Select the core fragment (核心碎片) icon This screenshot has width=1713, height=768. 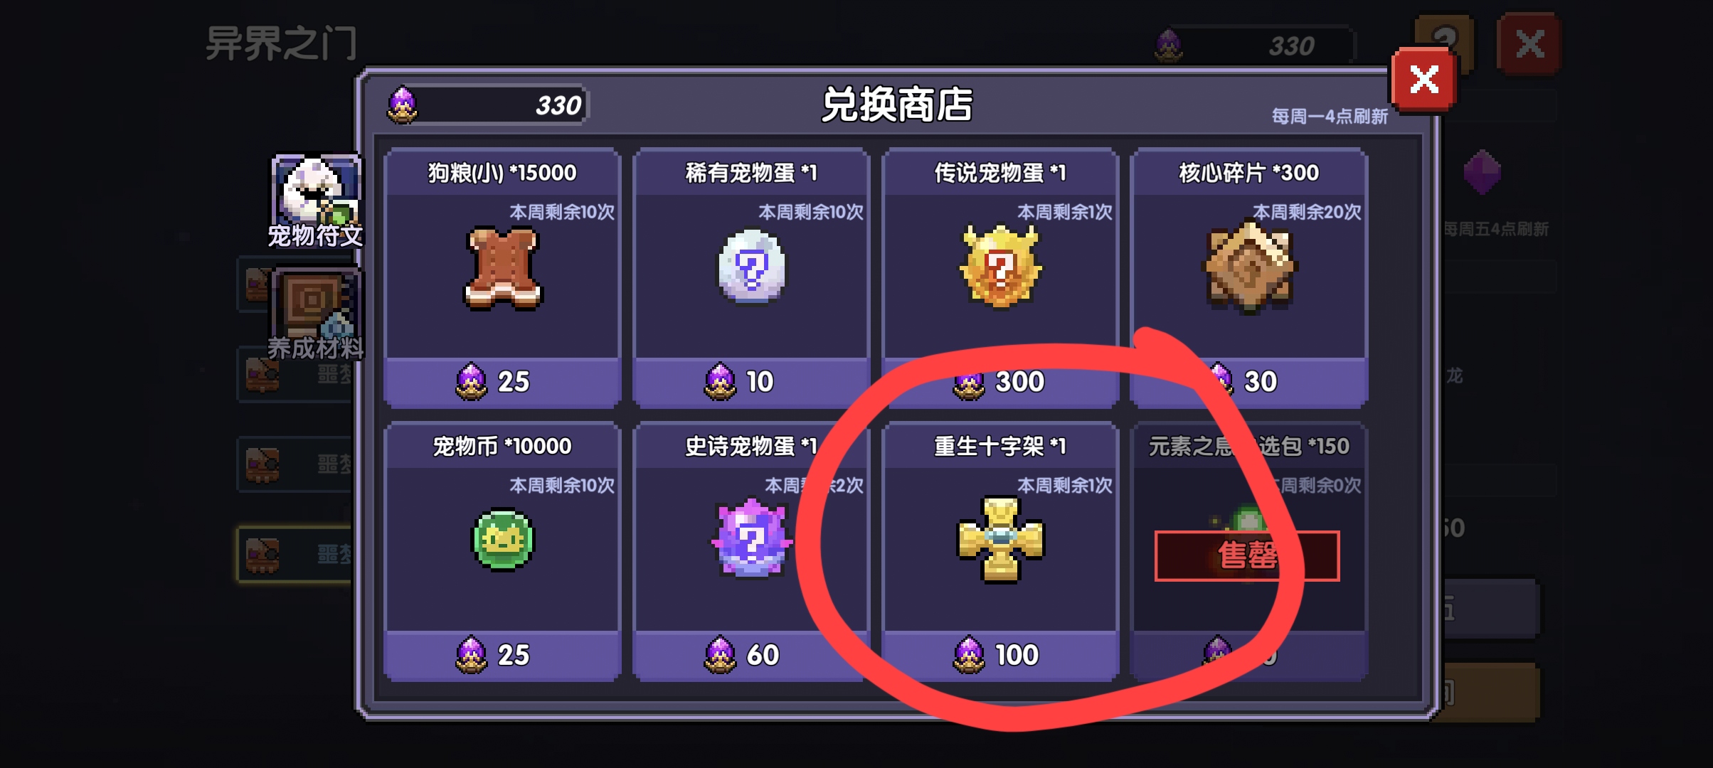(1249, 267)
